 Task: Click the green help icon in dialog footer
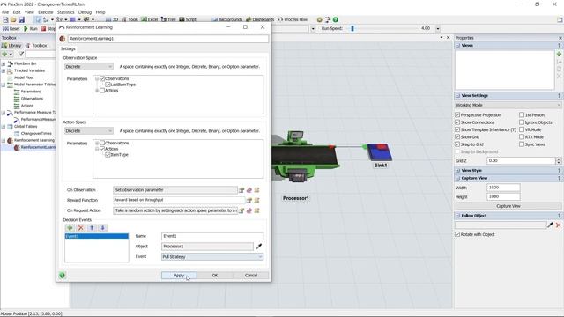(x=63, y=276)
